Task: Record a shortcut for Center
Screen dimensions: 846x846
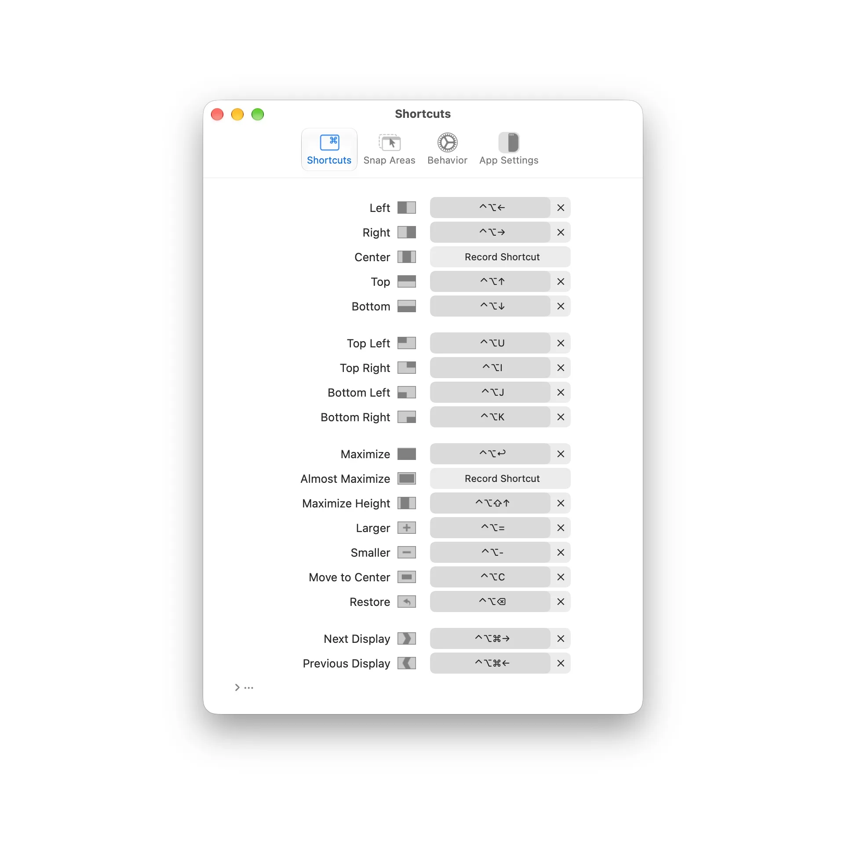Action: pos(500,257)
